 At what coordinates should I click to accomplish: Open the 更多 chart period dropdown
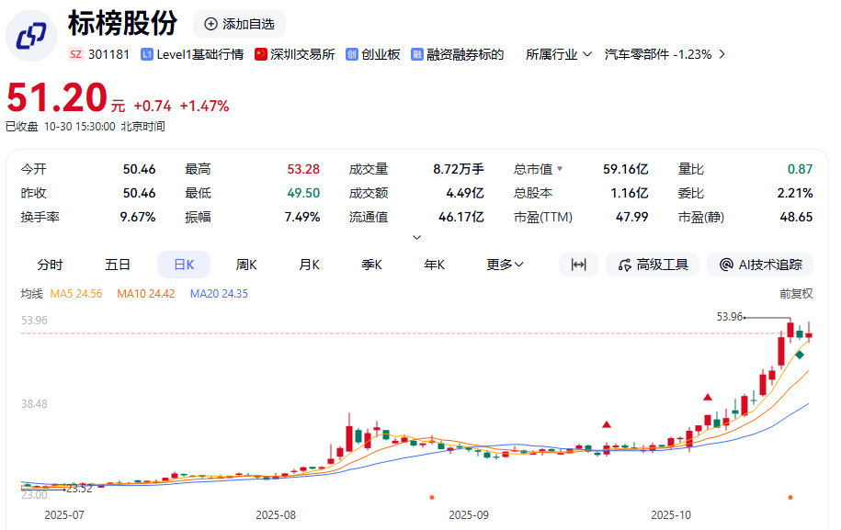[505, 265]
